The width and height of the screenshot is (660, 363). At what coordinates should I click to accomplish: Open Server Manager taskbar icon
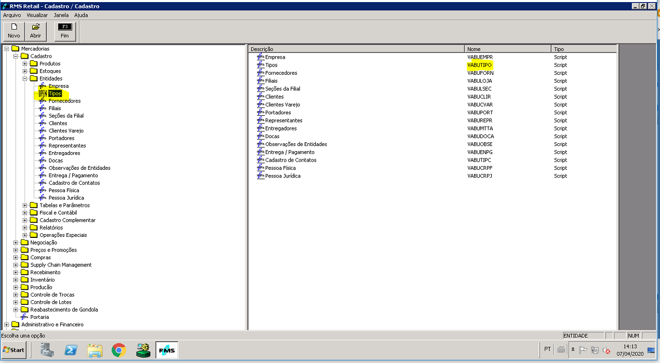(x=48, y=351)
